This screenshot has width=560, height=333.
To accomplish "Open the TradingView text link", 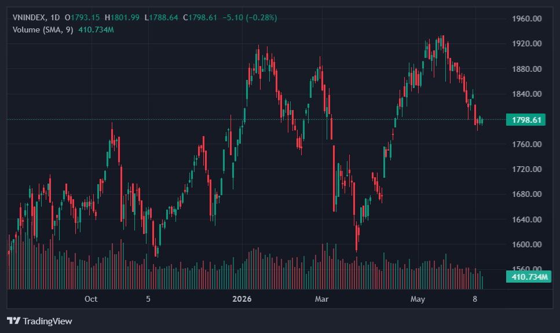I will 47,321.
